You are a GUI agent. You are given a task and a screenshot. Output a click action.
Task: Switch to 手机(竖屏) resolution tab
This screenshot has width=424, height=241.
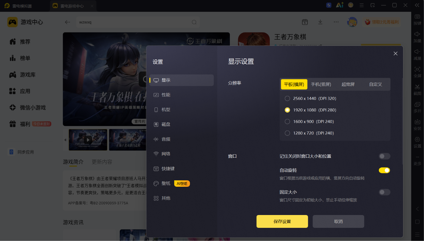(321, 84)
